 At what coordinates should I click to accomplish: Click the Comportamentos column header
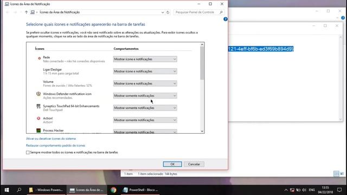(126, 49)
